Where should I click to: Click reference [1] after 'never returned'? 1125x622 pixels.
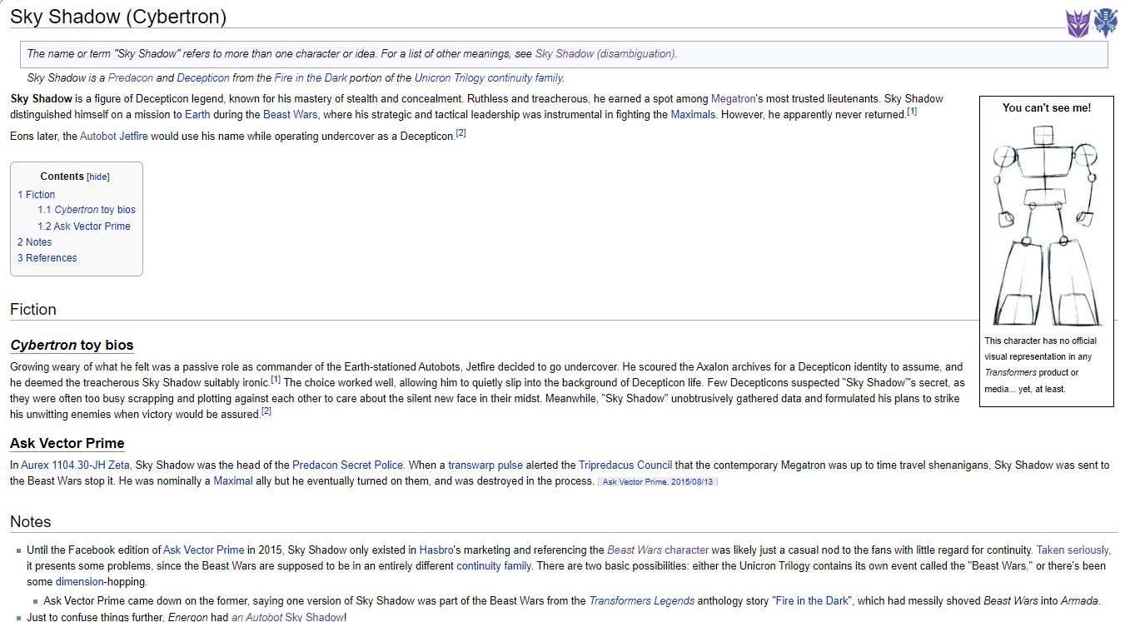click(x=912, y=112)
